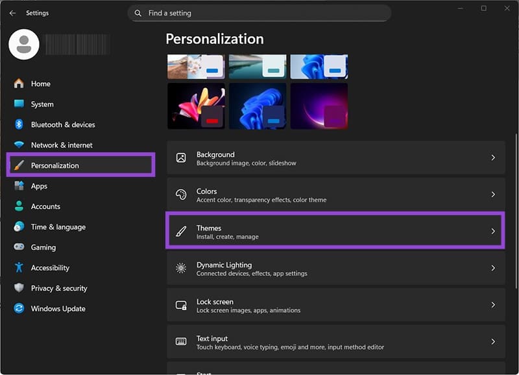Open Apps settings
Image resolution: width=519 pixels, height=375 pixels.
click(80, 186)
